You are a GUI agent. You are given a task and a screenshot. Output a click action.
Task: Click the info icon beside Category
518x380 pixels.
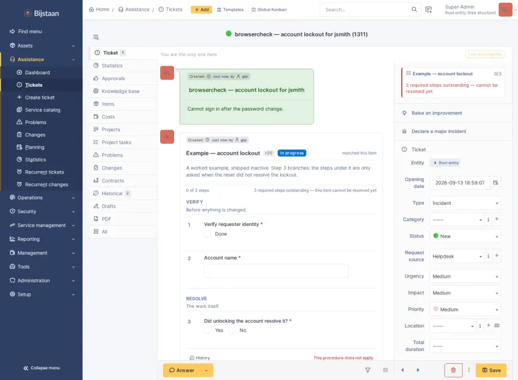click(x=488, y=219)
